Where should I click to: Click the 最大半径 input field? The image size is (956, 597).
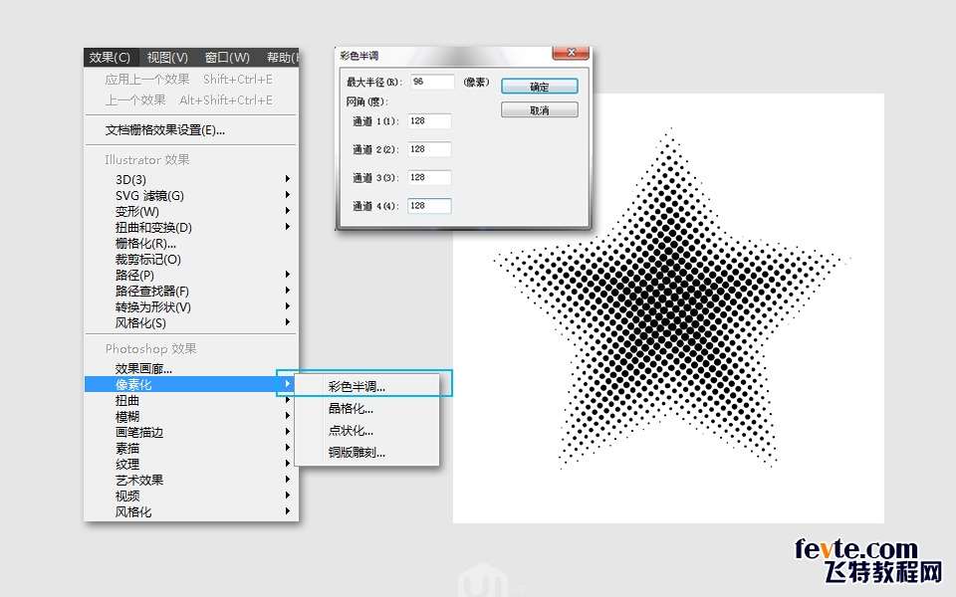coord(431,82)
